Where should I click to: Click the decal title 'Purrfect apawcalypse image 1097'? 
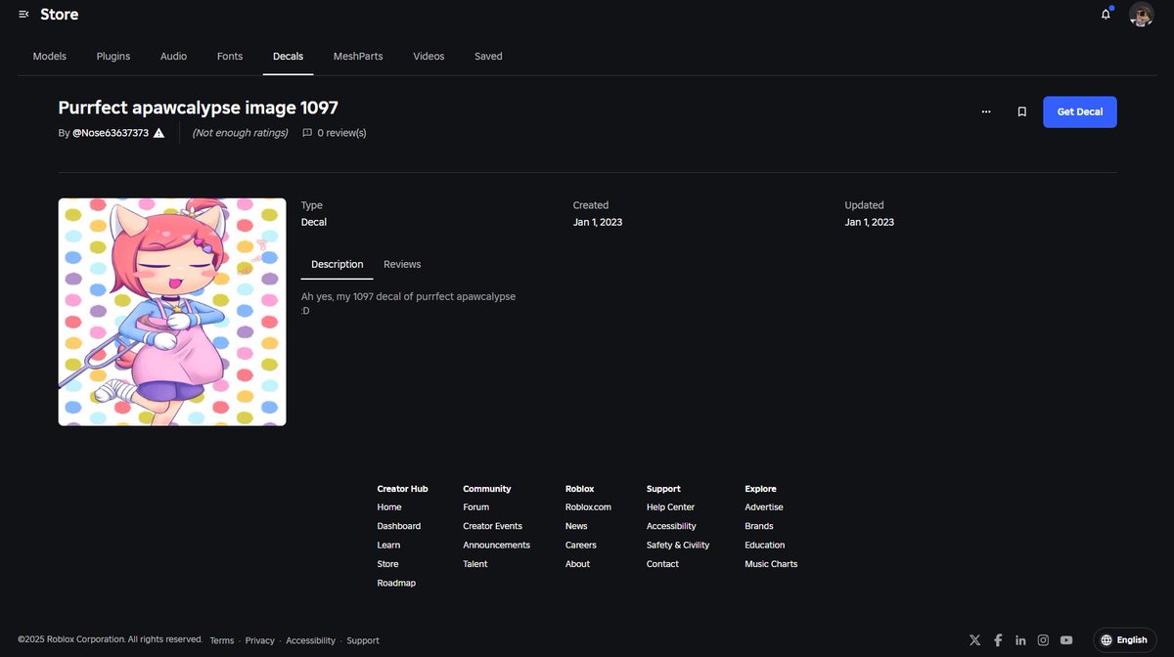[x=199, y=108]
